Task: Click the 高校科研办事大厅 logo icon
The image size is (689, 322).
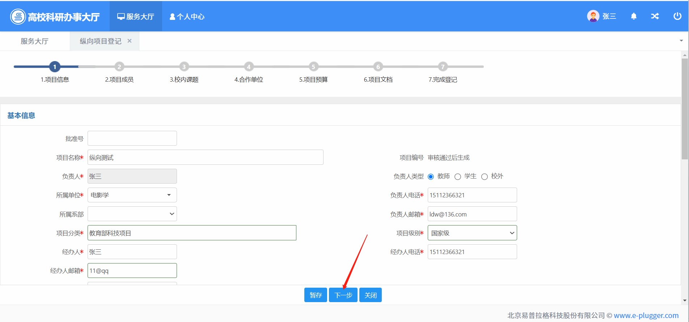Action: [x=18, y=17]
